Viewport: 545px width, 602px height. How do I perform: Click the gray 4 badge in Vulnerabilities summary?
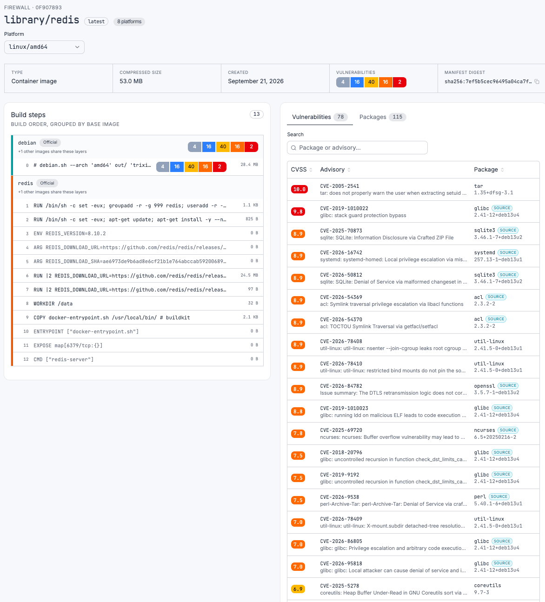[343, 82]
